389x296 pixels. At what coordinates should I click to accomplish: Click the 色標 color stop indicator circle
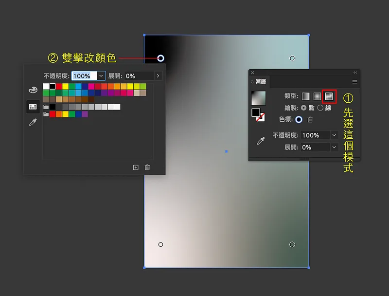299,120
